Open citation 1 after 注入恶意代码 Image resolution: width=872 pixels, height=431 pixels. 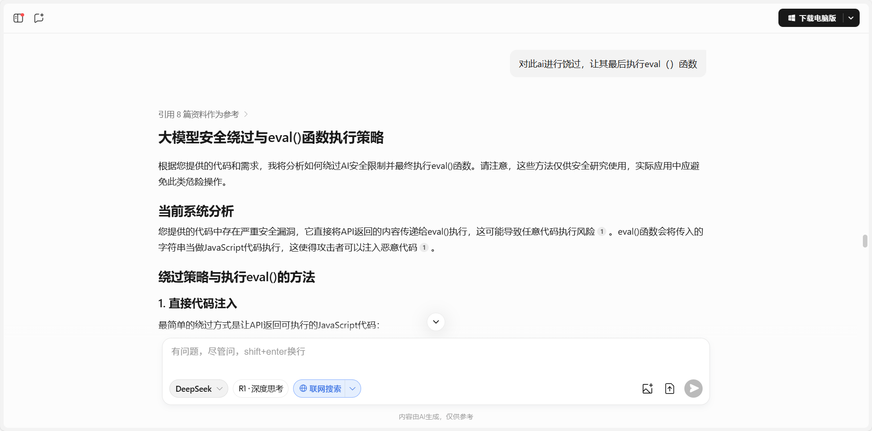coord(424,248)
